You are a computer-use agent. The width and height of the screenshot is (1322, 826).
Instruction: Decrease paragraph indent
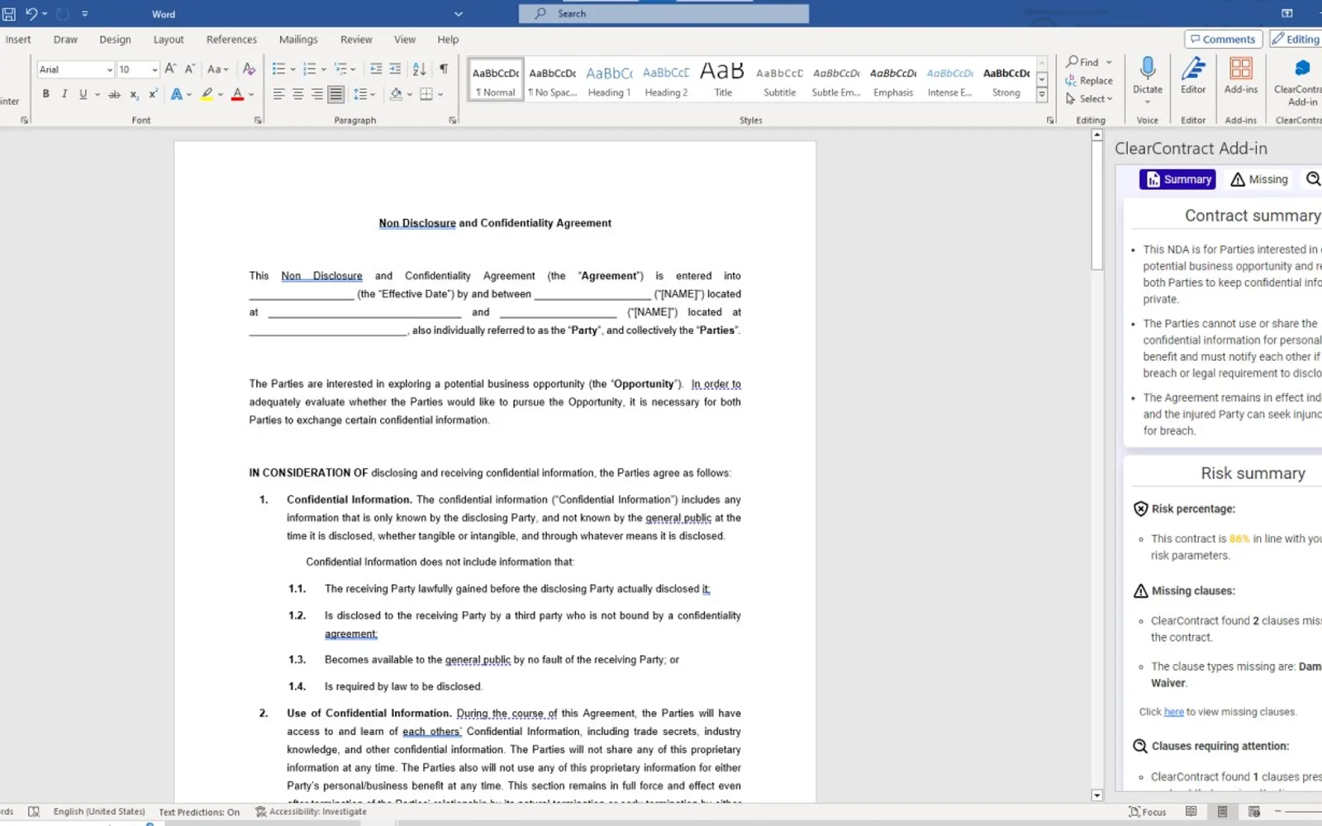click(376, 69)
